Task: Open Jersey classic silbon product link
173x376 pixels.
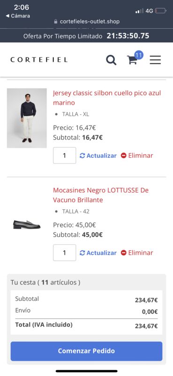Action: (107, 98)
